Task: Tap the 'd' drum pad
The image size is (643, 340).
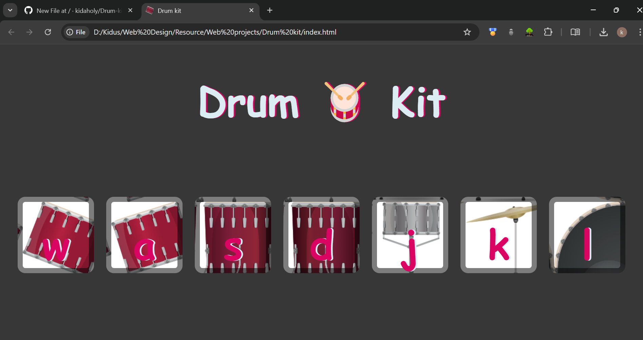Action: click(321, 235)
